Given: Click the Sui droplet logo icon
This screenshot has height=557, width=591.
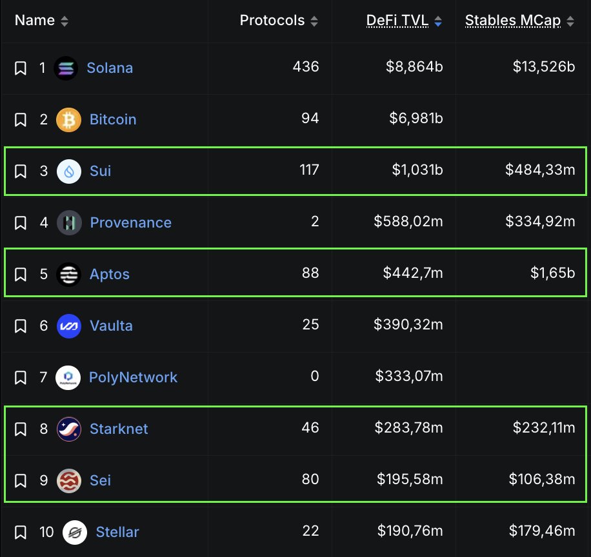Looking at the screenshot, I should click(x=69, y=171).
